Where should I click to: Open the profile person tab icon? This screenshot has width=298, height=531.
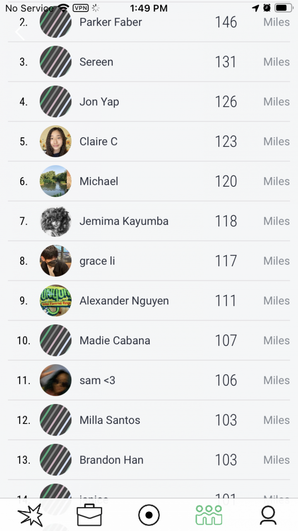(268, 515)
